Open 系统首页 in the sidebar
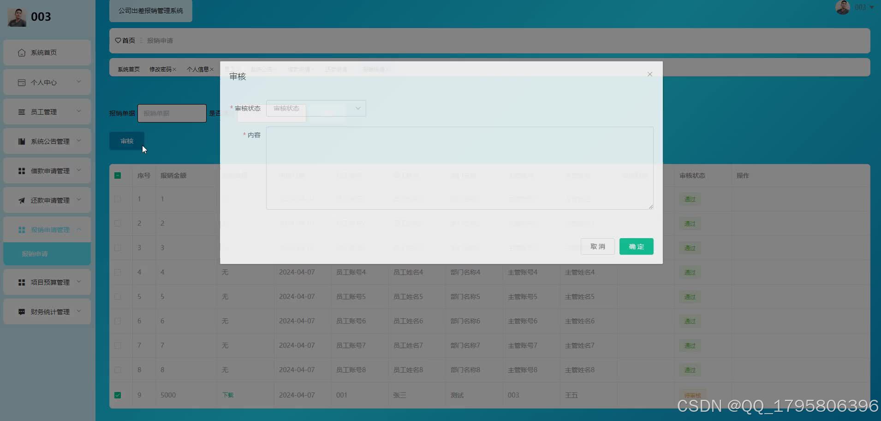The width and height of the screenshot is (881, 421). (47, 53)
